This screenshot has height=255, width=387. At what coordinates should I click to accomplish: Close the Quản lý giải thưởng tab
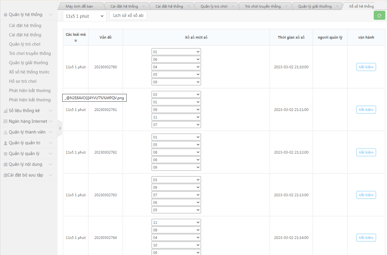coord(337,6)
